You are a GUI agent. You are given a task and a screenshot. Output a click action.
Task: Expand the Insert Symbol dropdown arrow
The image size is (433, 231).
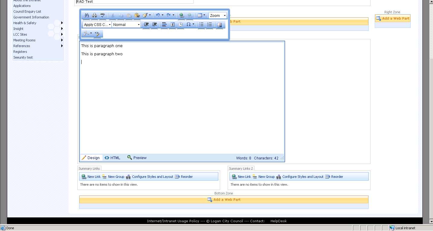[x=194, y=25]
